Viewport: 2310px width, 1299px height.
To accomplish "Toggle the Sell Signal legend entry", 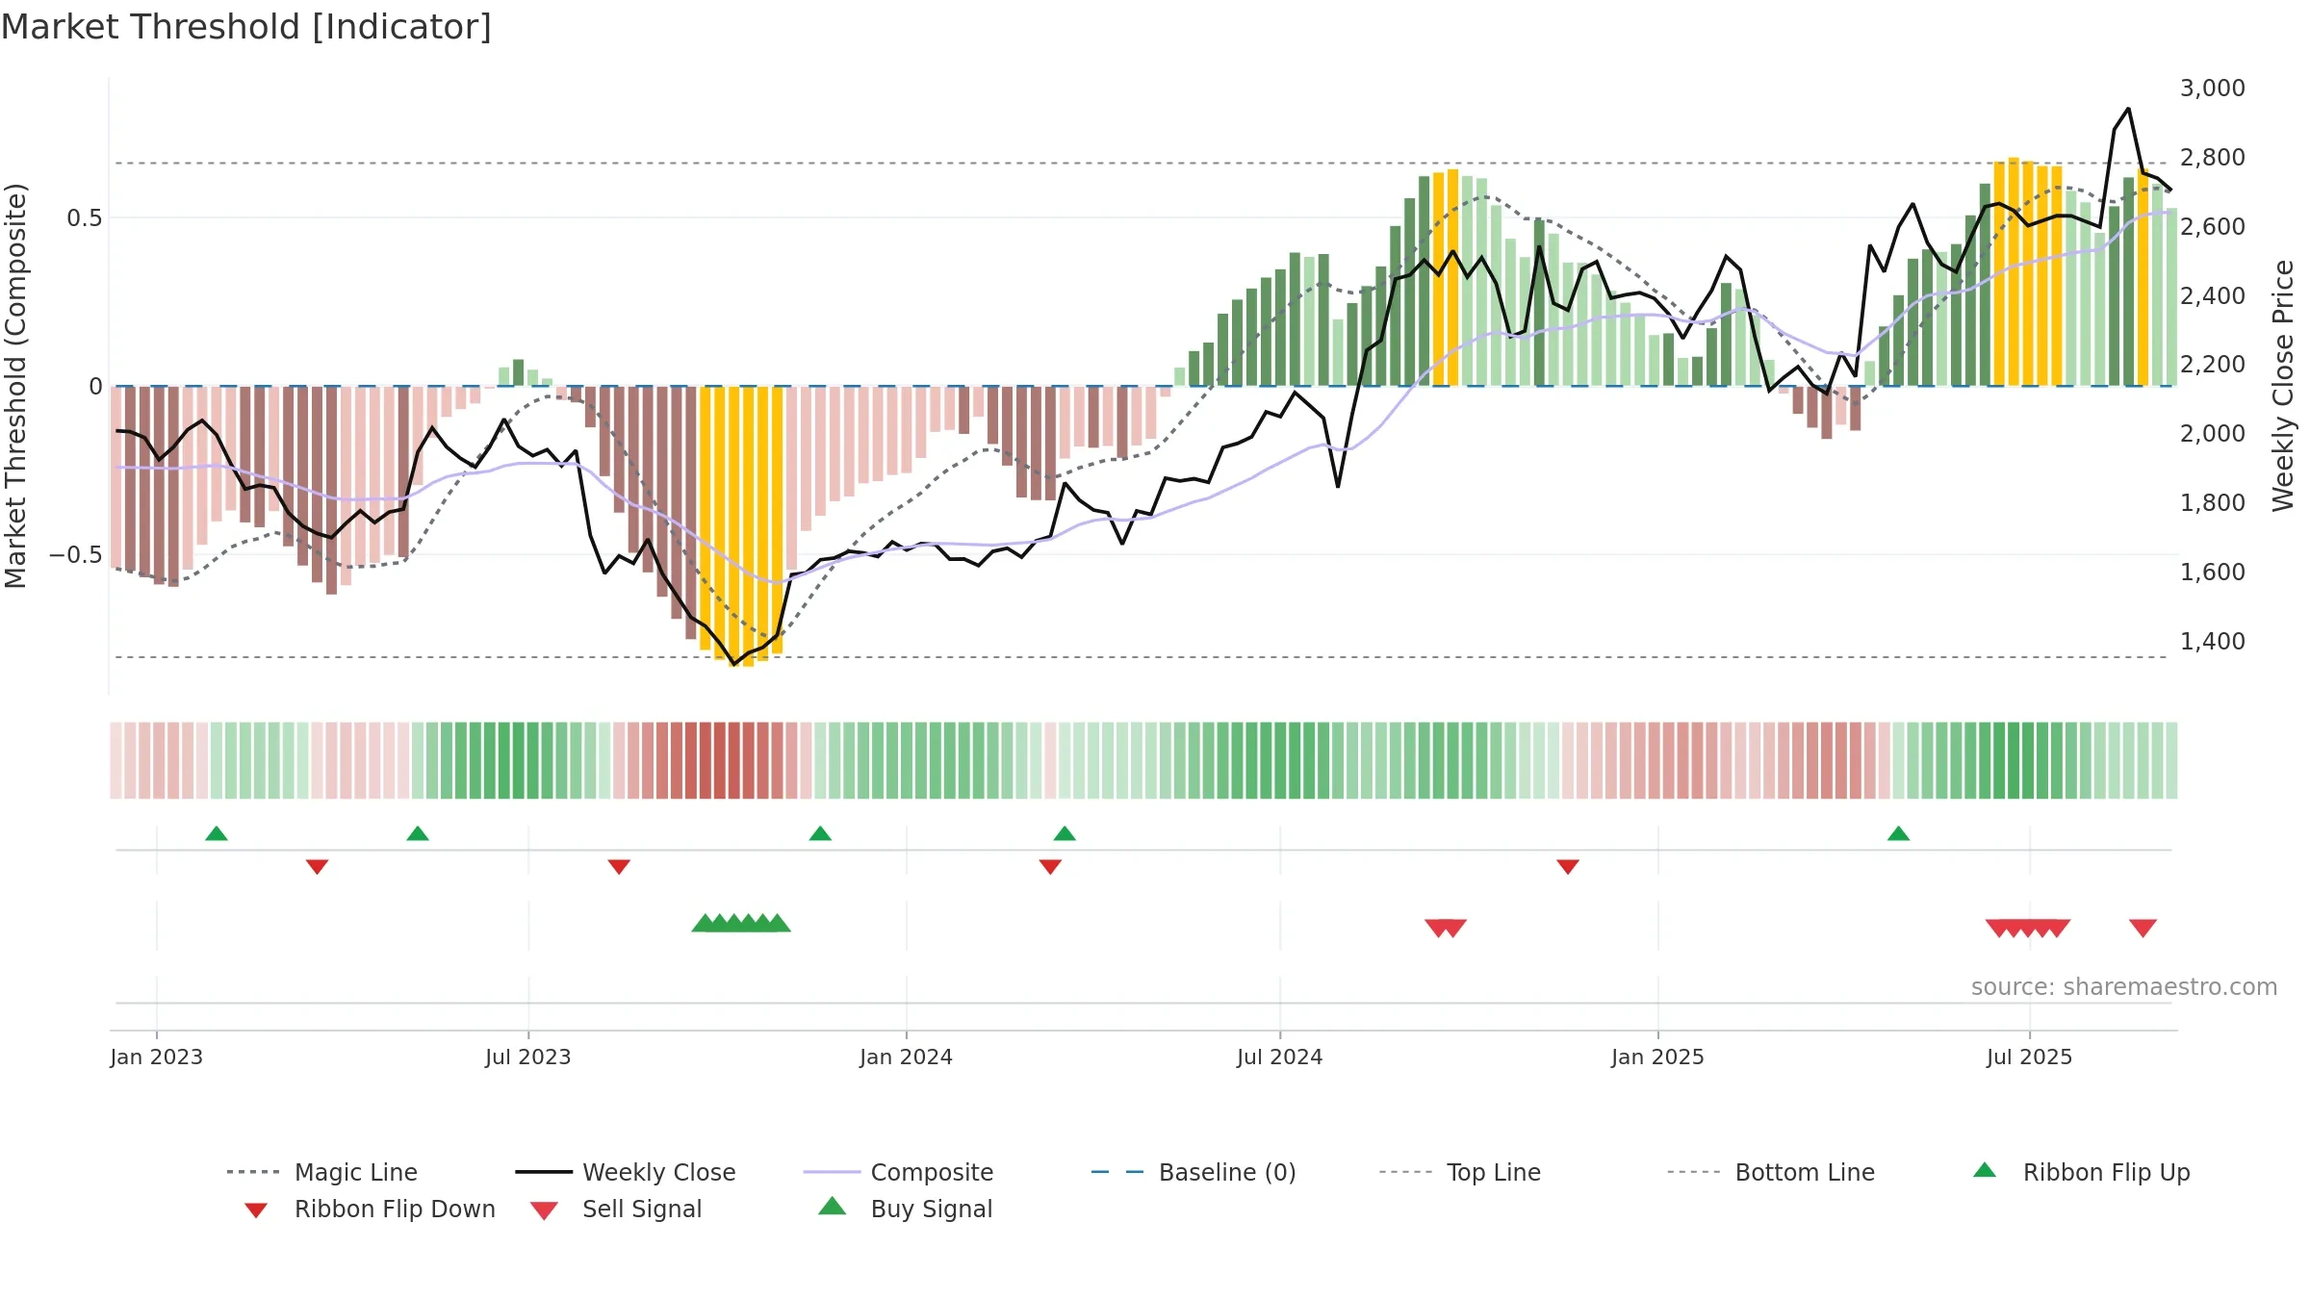I will 616,1209.
